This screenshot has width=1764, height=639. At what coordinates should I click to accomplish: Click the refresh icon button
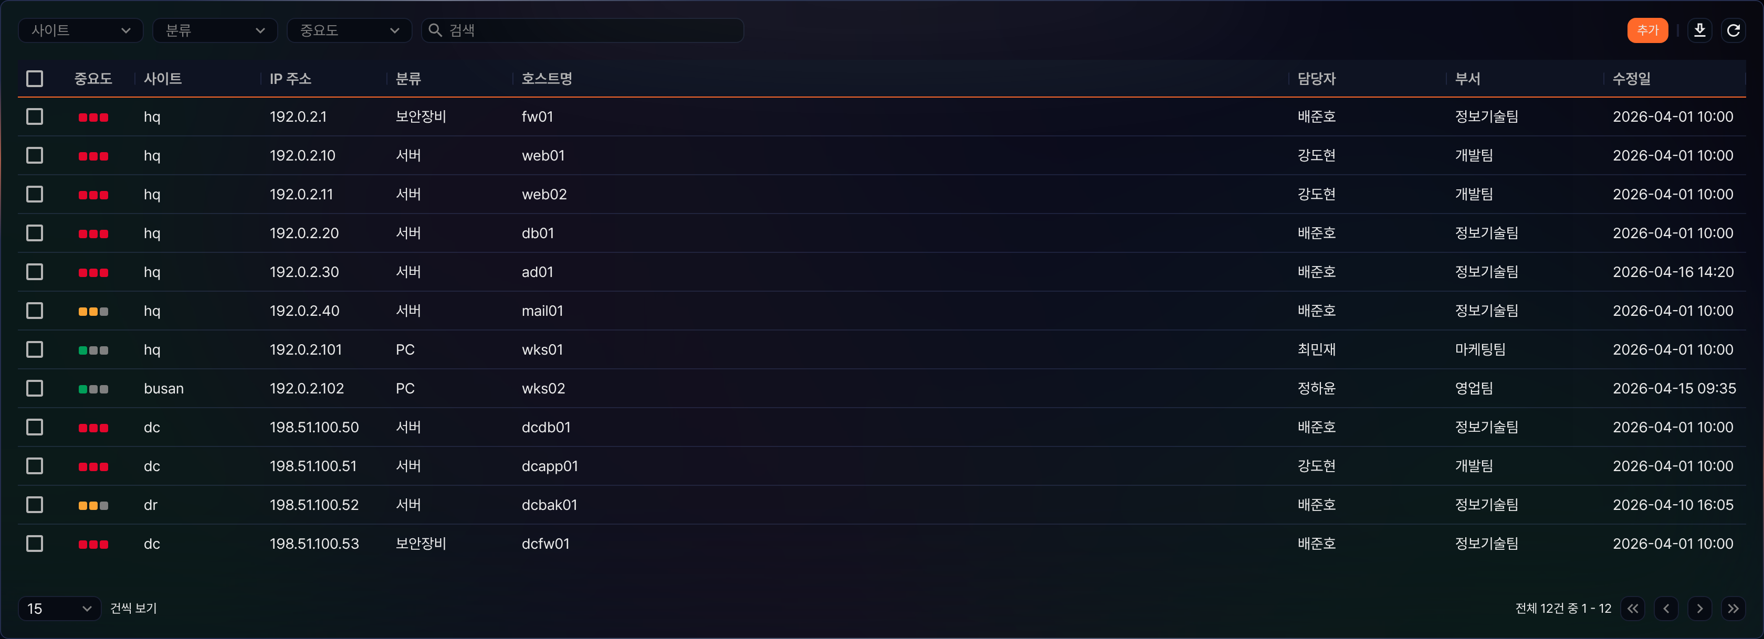(x=1732, y=30)
